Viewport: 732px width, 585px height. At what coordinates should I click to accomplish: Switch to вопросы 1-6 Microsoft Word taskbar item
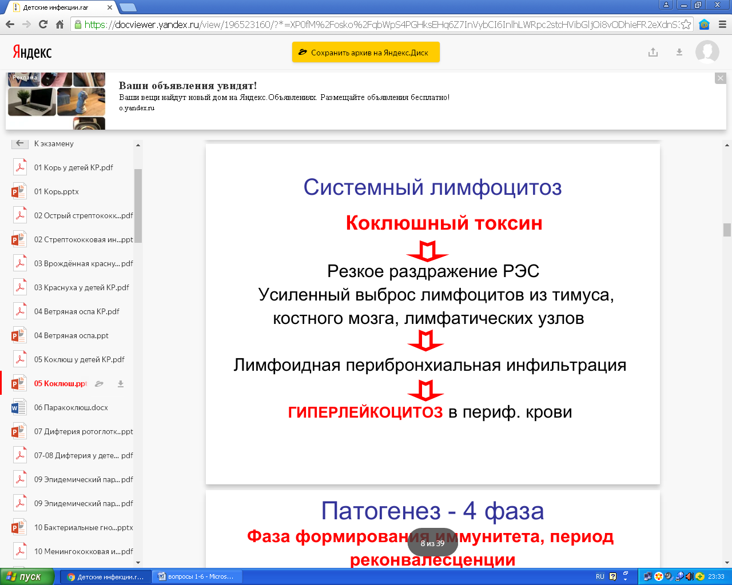click(196, 576)
